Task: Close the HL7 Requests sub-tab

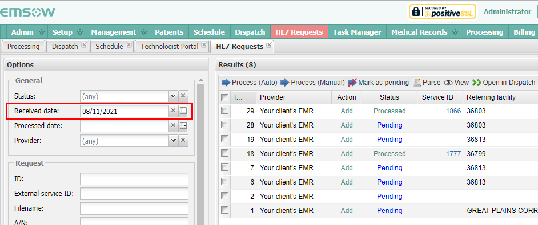Action: 270,44
